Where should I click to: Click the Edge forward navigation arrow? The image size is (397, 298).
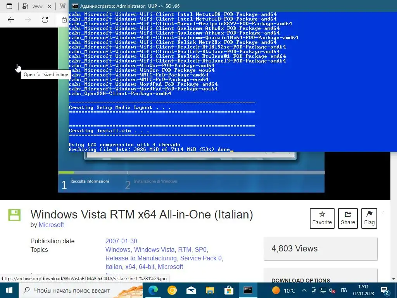(28, 20)
